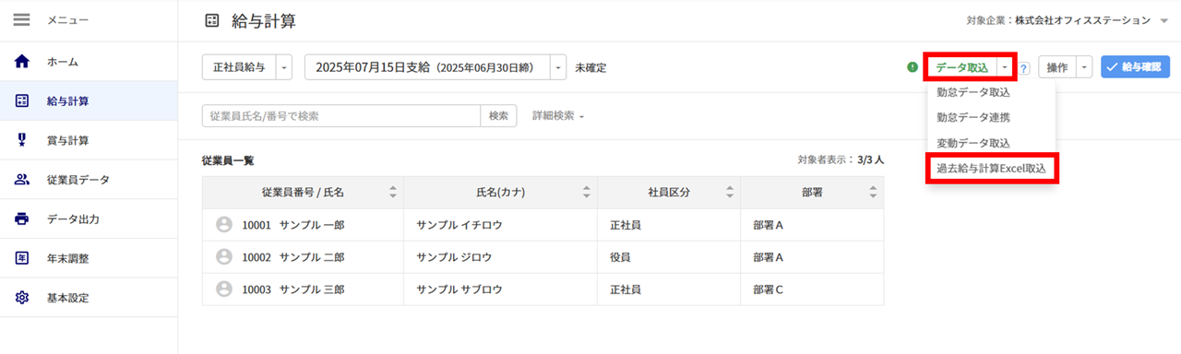Click avatar icon for employee 10003
Viewport: 1181px width, 354px height.
tap(223, 289)
